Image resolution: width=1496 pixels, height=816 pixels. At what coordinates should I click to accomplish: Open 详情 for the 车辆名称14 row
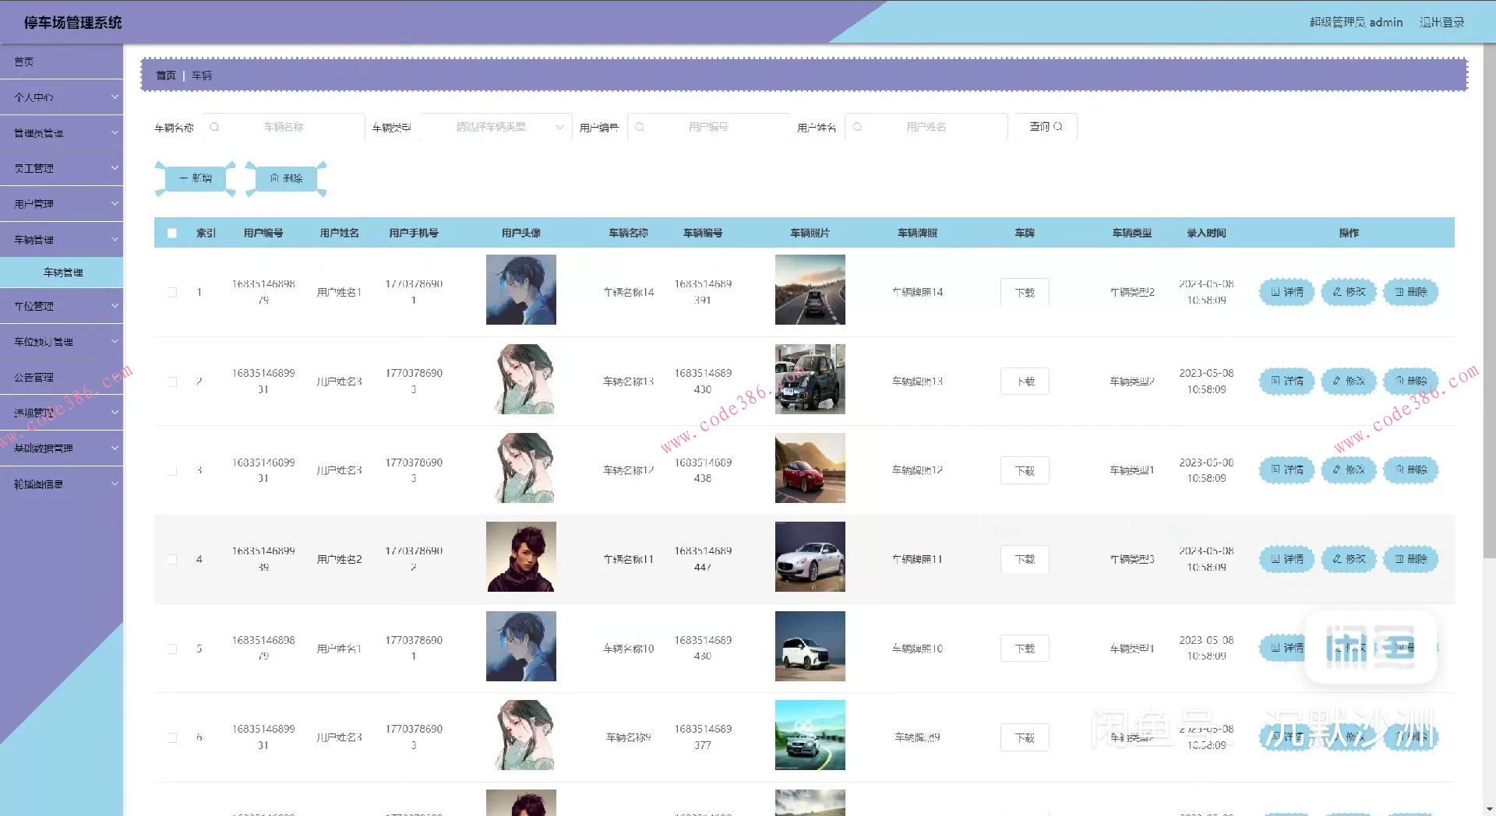pos(1287,292)
